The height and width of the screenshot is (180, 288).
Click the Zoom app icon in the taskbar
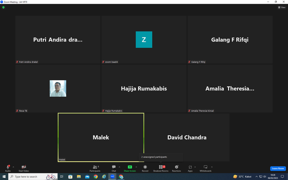coord(112,176)
